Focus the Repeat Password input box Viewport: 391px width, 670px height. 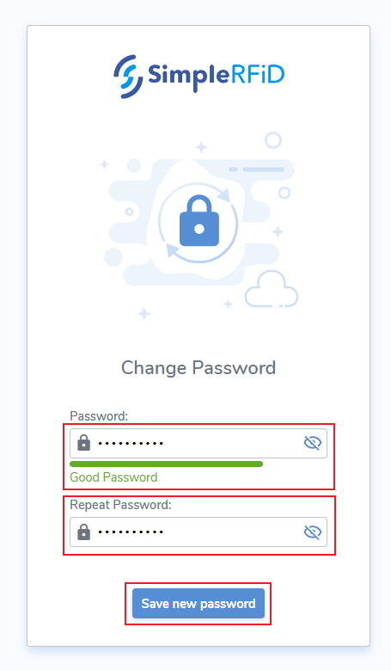pos(199,532)
